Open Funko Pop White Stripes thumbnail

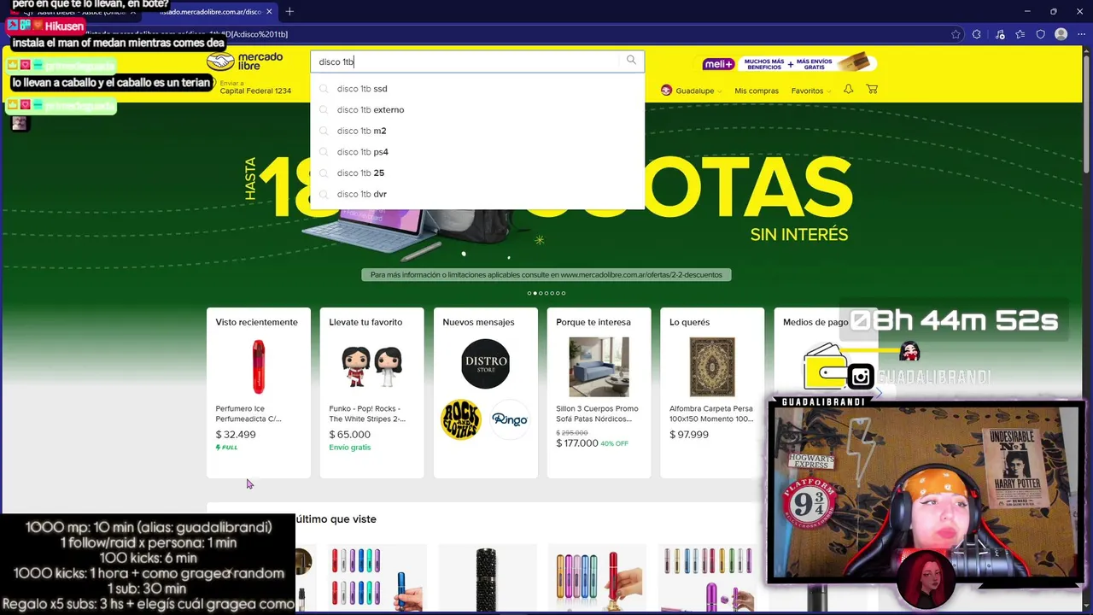[x=371, y=366]
